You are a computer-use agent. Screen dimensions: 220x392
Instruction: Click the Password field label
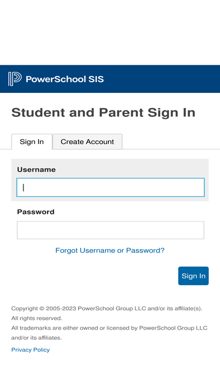pos(36,212)
